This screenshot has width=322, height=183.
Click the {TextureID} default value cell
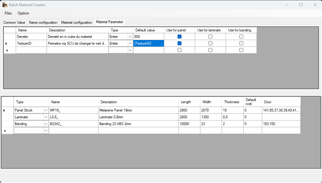[148, 43]
